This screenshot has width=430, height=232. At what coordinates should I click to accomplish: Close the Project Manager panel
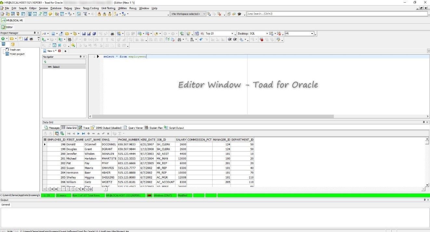[x=38, y=33]
